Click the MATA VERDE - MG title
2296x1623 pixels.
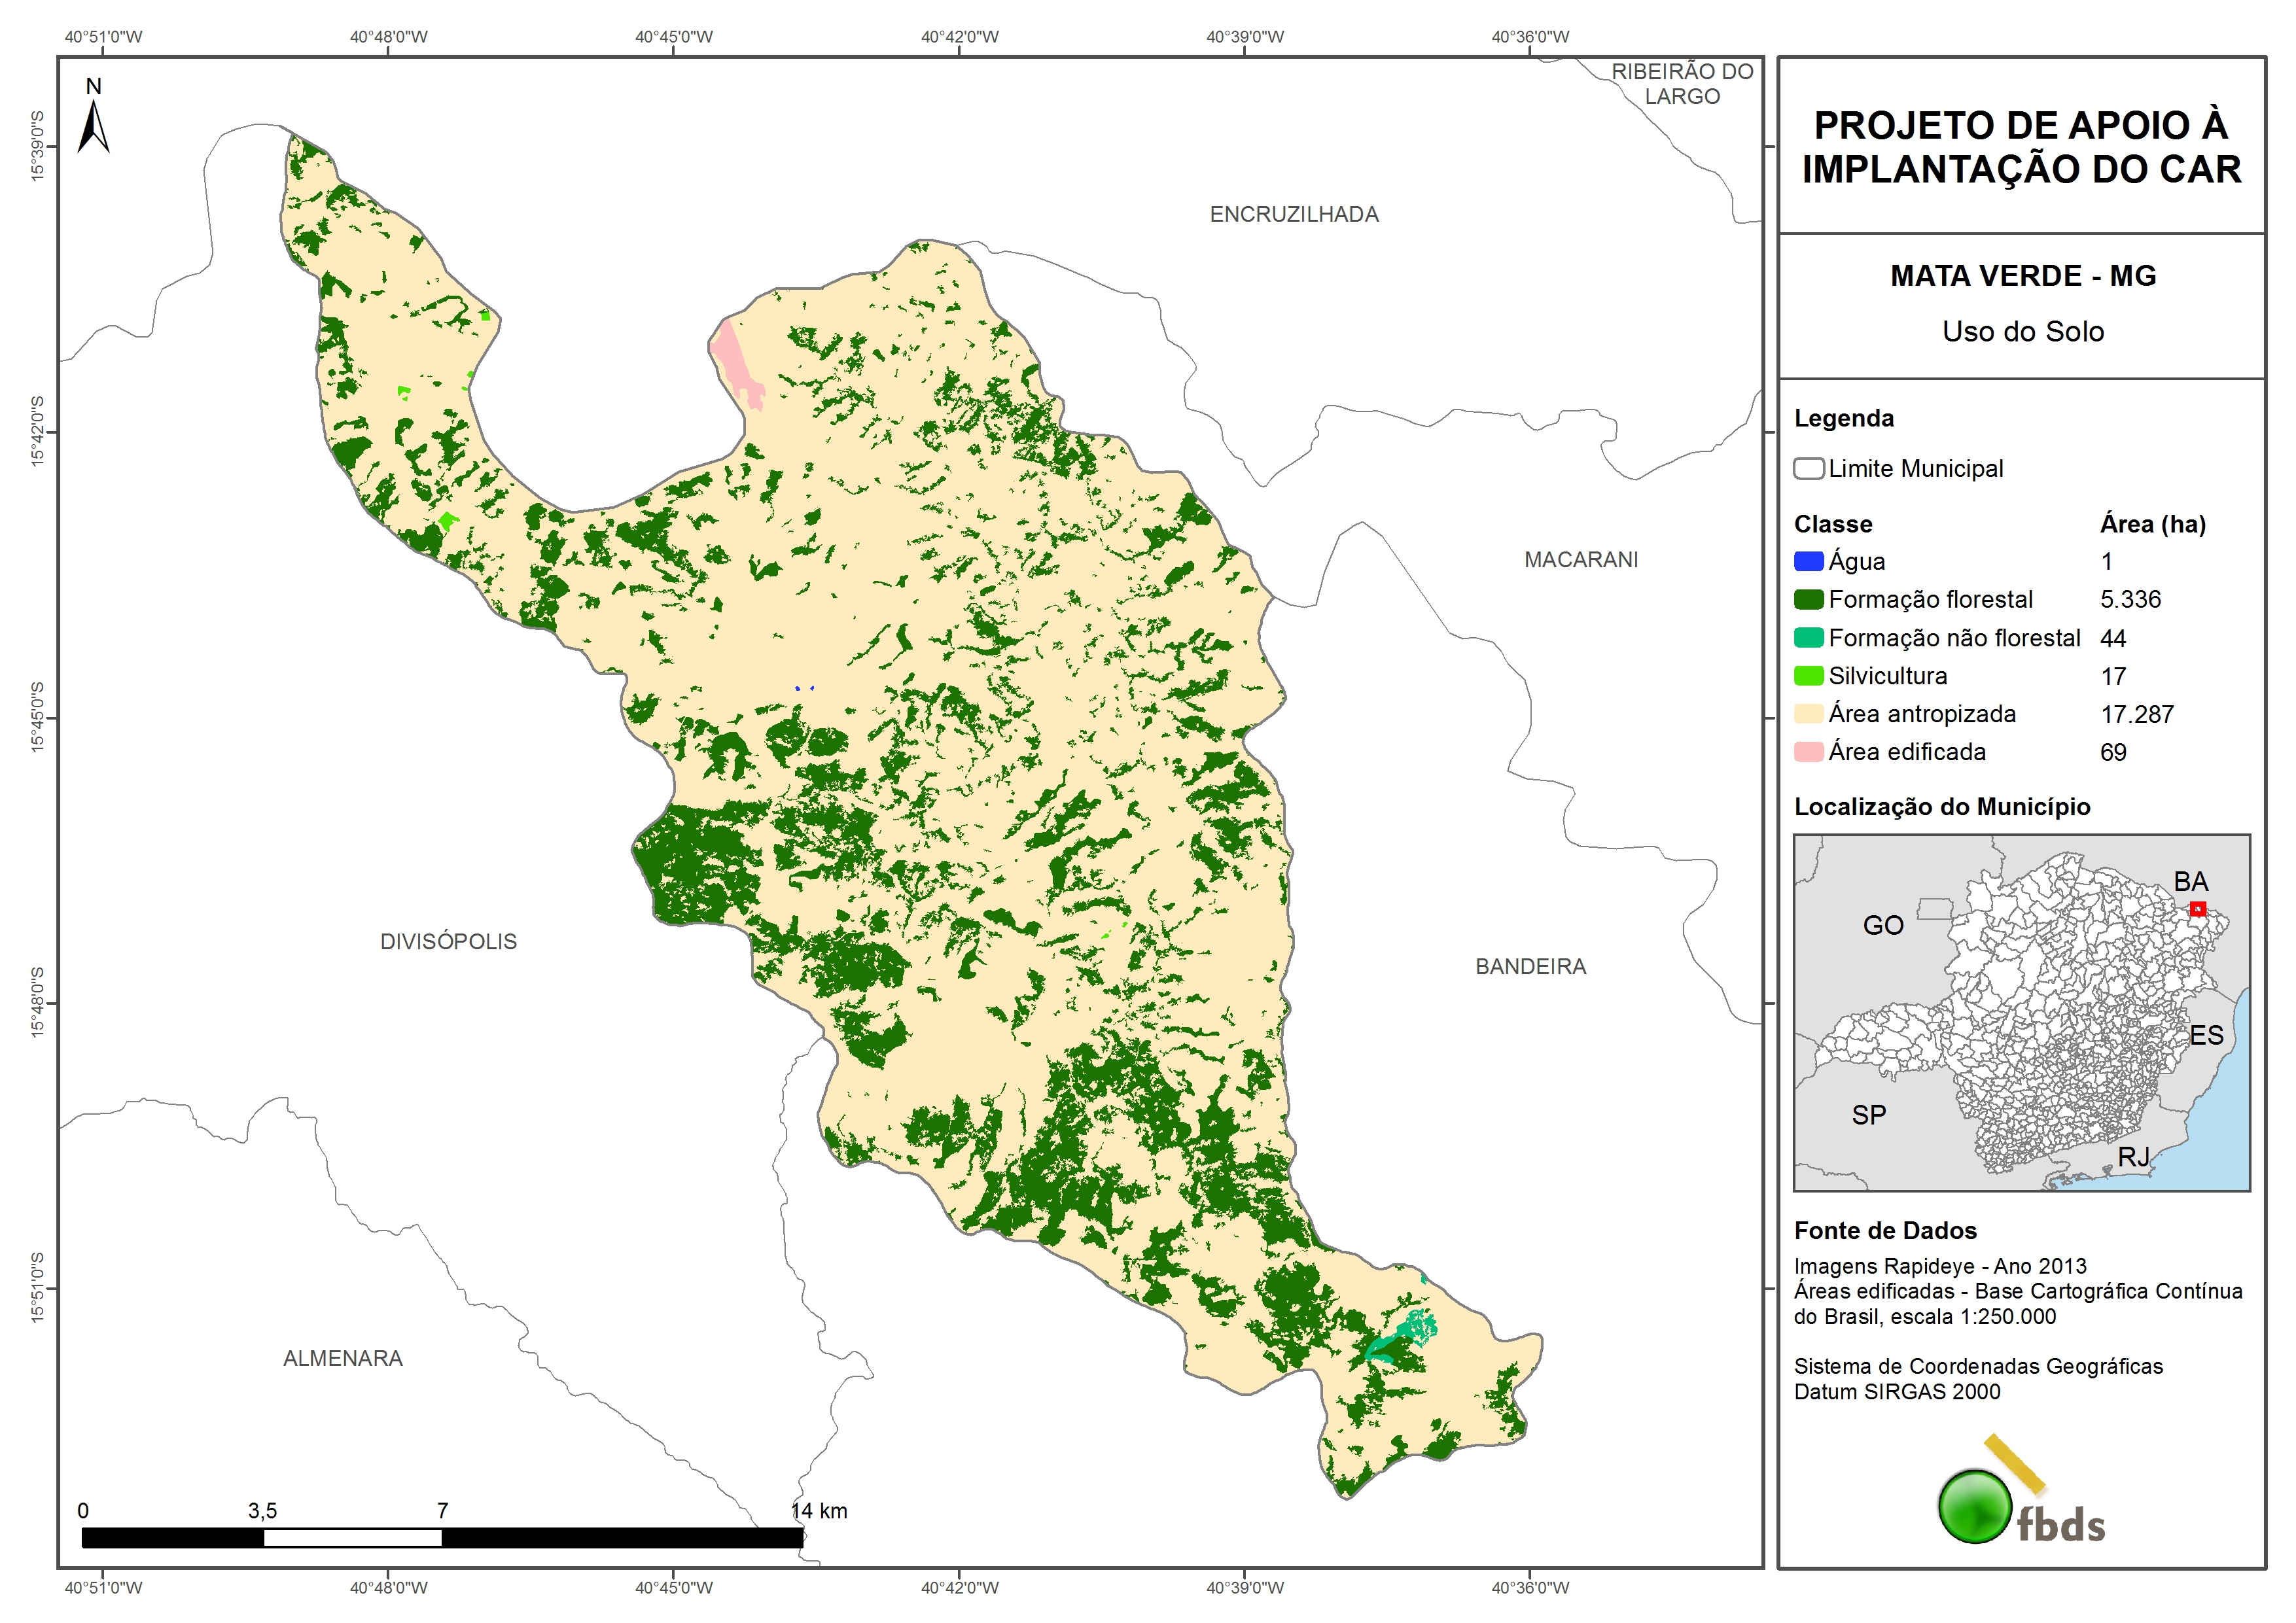(2022, 276)
